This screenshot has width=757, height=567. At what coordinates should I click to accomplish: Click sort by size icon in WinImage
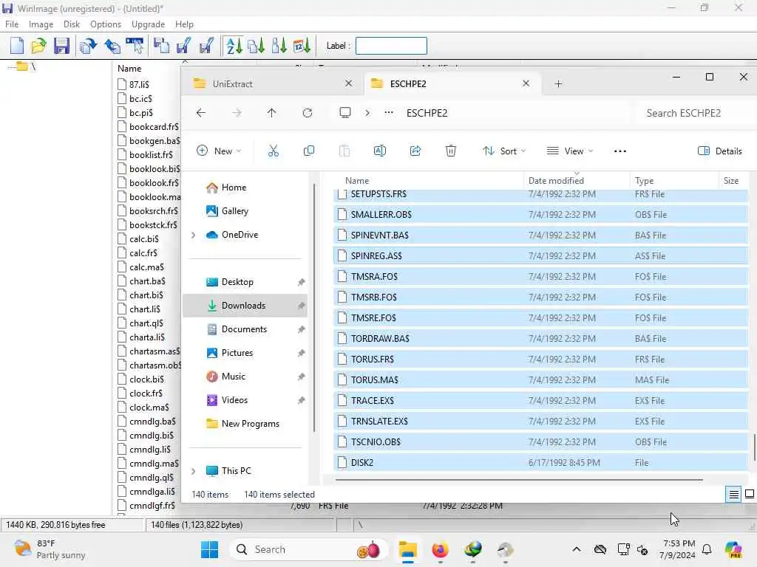(x=257, y=46)
